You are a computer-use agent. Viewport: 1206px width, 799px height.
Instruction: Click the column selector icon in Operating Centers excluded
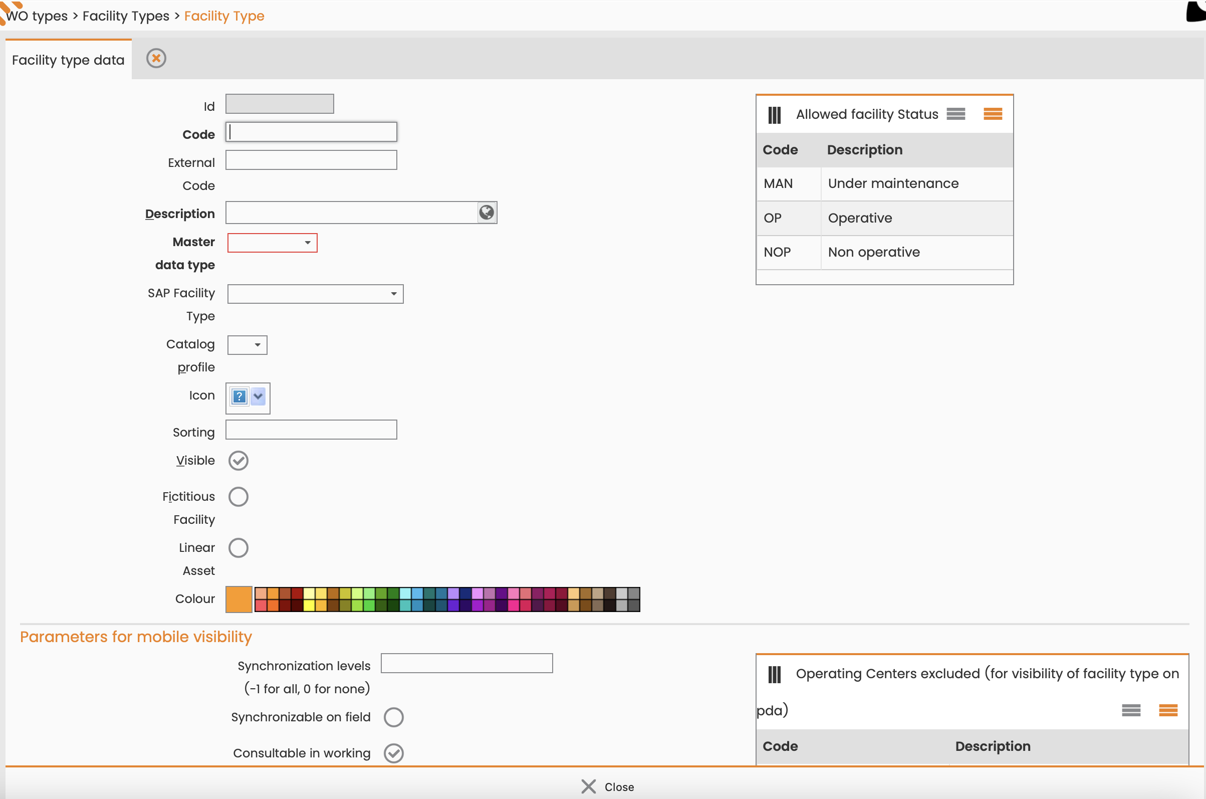(x=774, y=674)
